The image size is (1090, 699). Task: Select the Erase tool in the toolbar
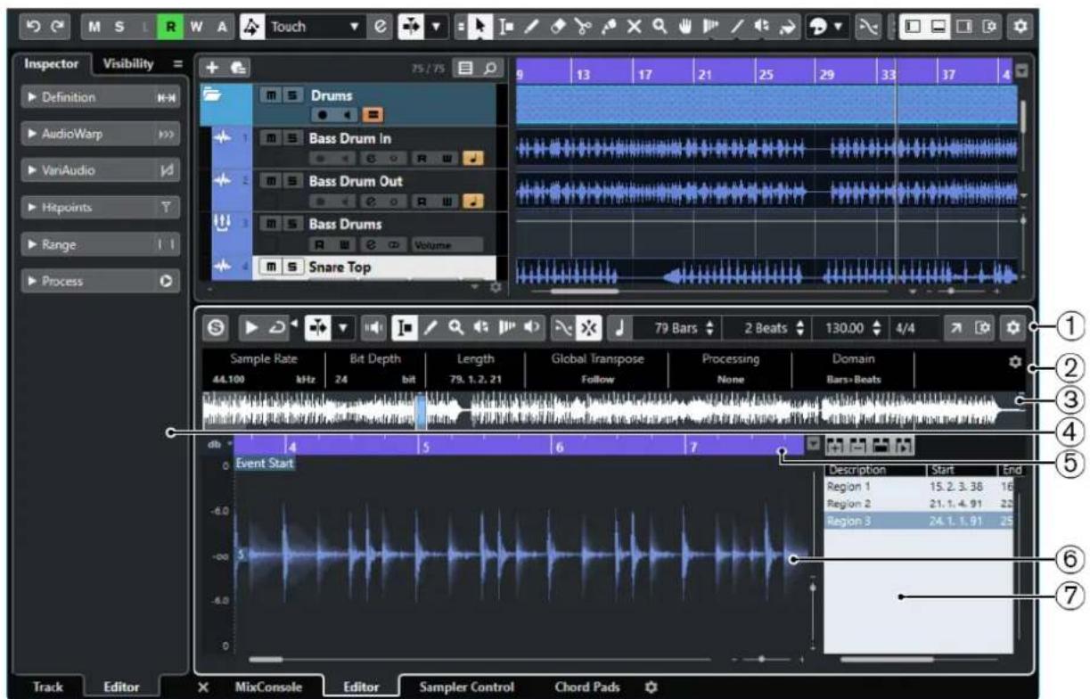558,27
